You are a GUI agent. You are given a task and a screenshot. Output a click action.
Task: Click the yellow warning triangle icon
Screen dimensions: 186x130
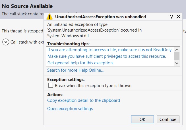click(50, 16)
